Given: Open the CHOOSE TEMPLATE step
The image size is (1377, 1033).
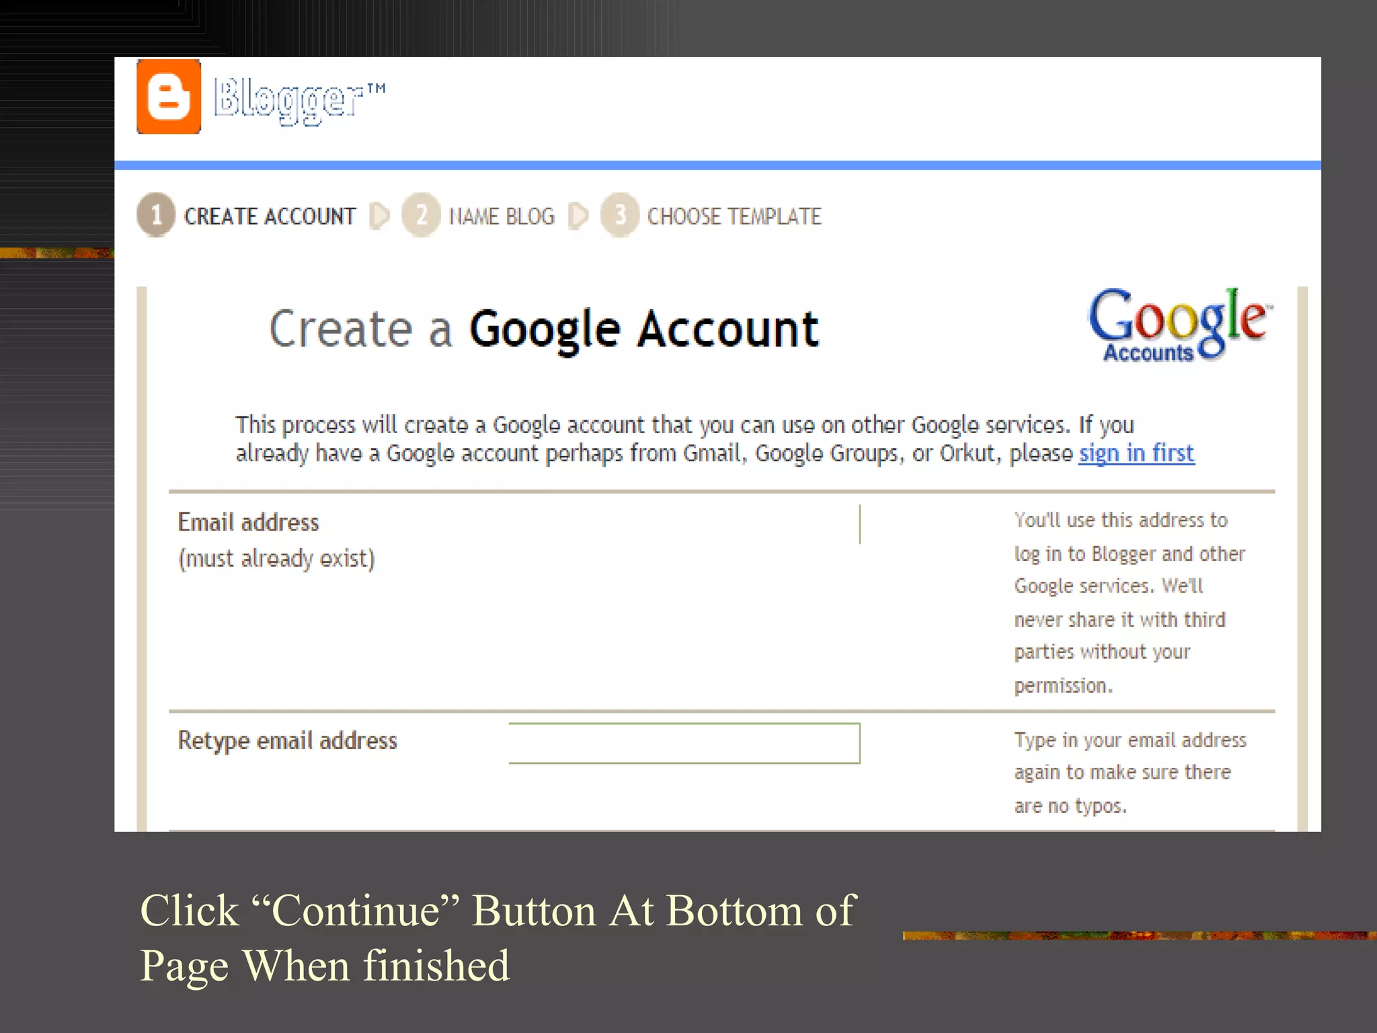Looking at the screenshot, I should click(x=734, y=217).
